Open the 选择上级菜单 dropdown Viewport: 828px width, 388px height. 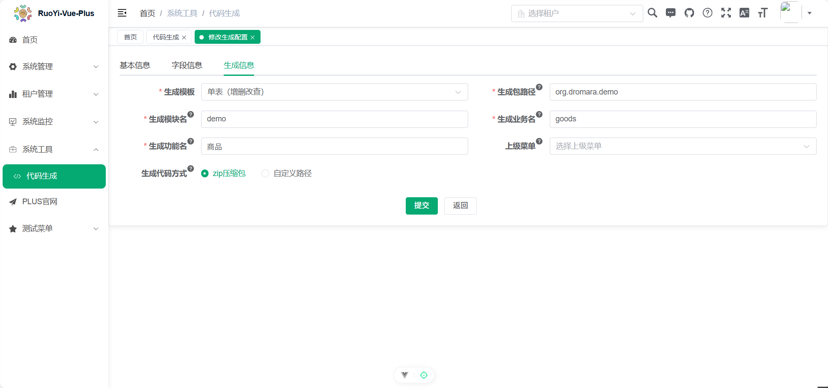683,146
